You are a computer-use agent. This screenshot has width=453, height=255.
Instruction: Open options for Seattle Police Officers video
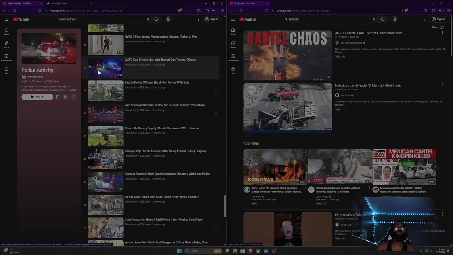pos(216,91)
